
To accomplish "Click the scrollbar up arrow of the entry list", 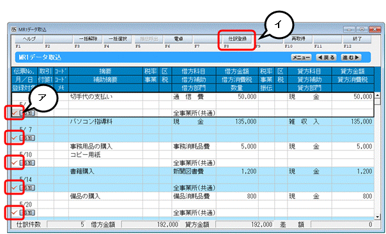I will click(377, 96).
